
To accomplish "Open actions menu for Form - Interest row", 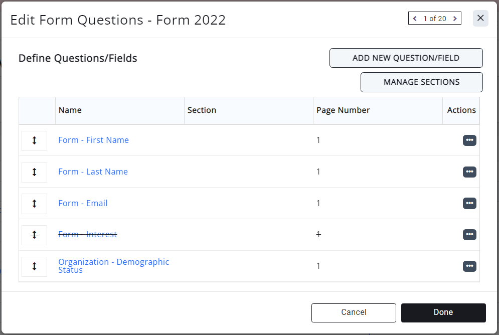I will (x=469, y=235).
